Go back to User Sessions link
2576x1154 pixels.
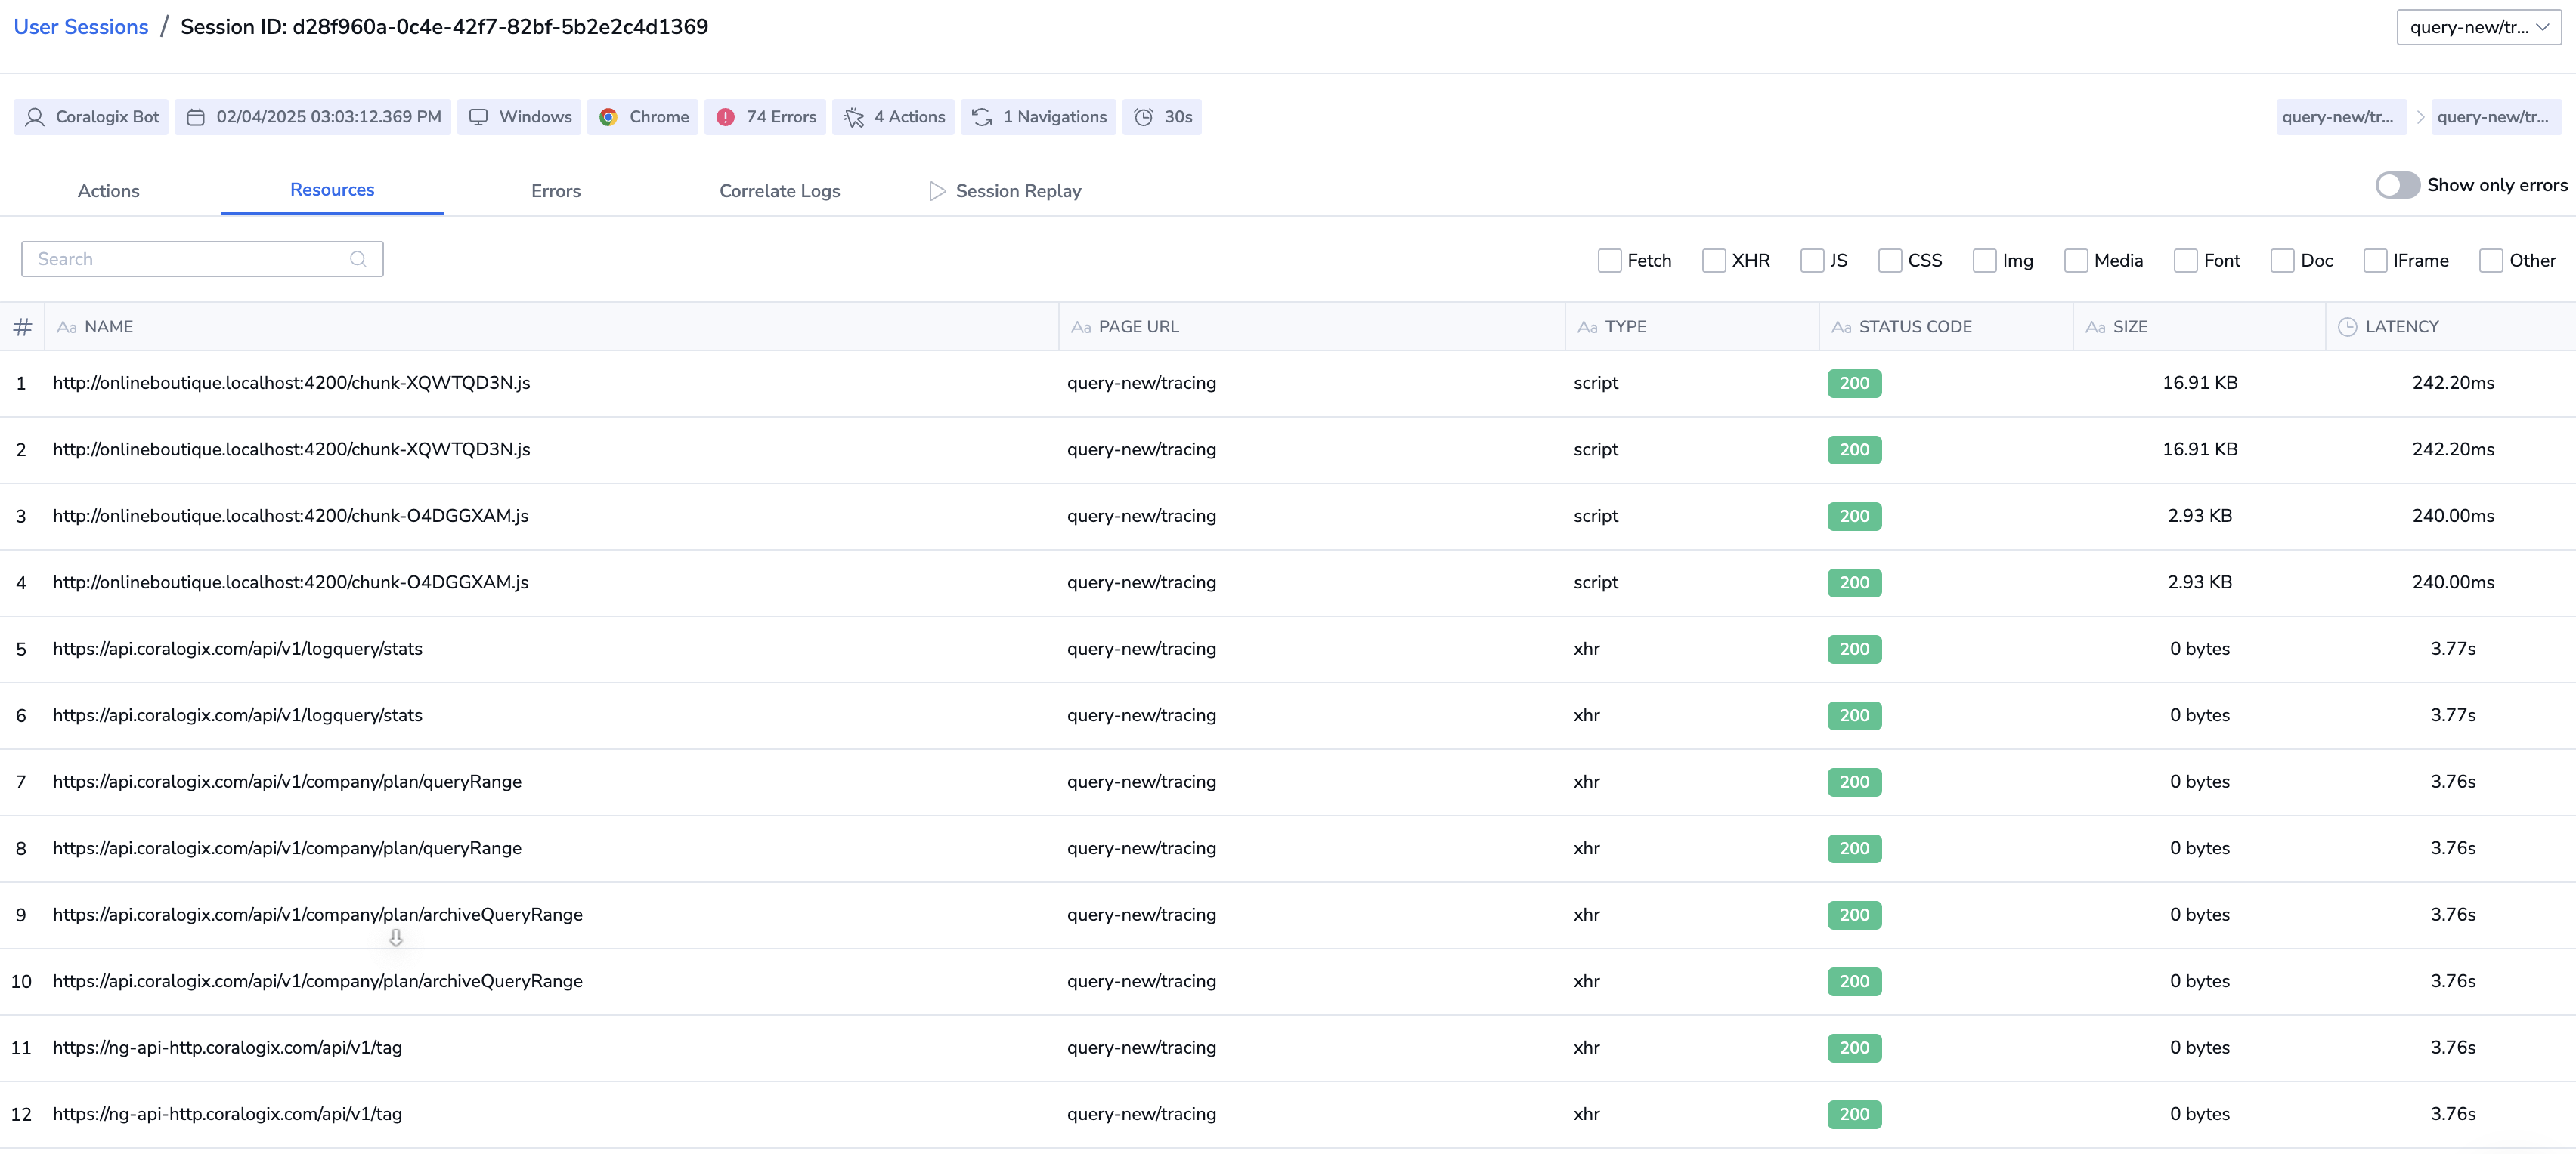pyautogui.click(x=81, y=27)
